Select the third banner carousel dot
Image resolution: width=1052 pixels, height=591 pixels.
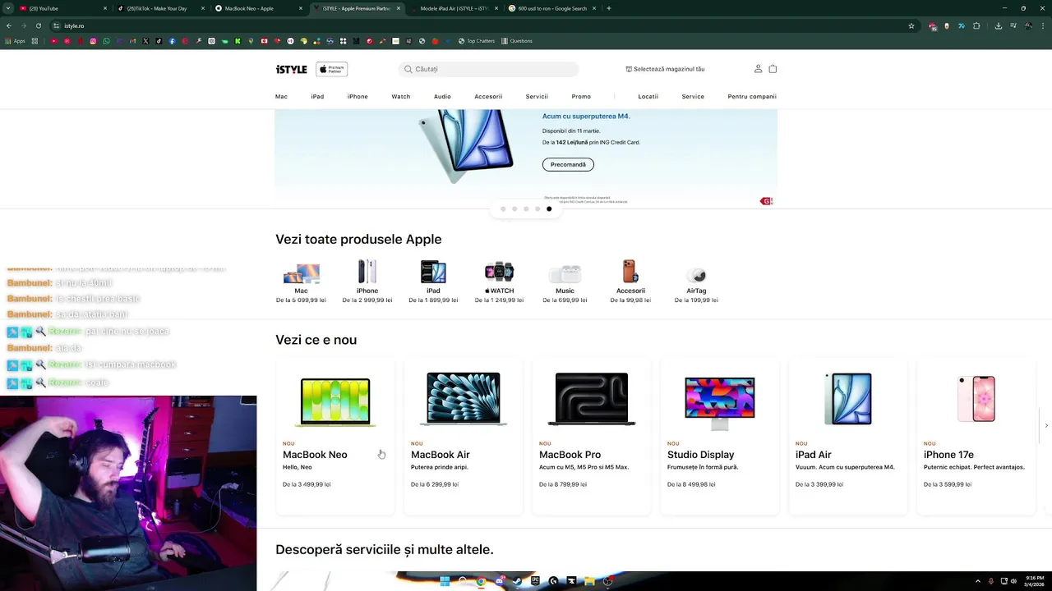(x=526, y=208)
